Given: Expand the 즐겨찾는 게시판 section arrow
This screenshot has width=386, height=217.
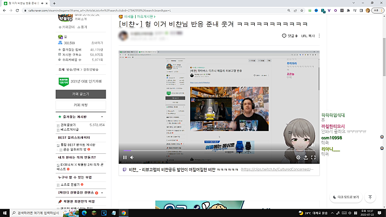Looking at the screenshot, I should pos(102,117).
